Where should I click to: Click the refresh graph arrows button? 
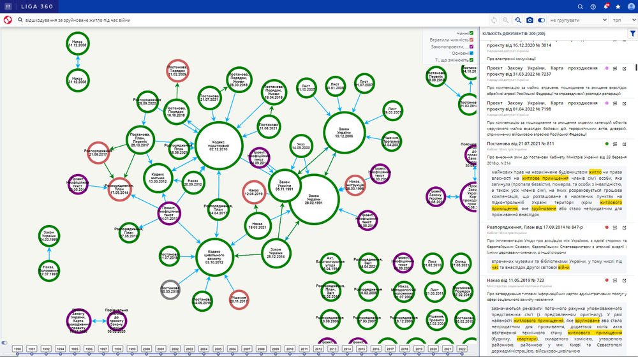pos(494,20)
